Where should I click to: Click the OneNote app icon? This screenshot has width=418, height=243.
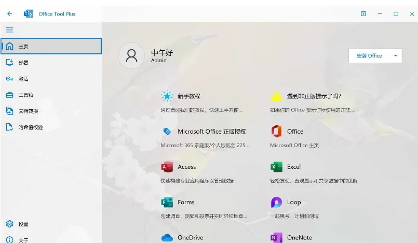(x=276, y=237)
